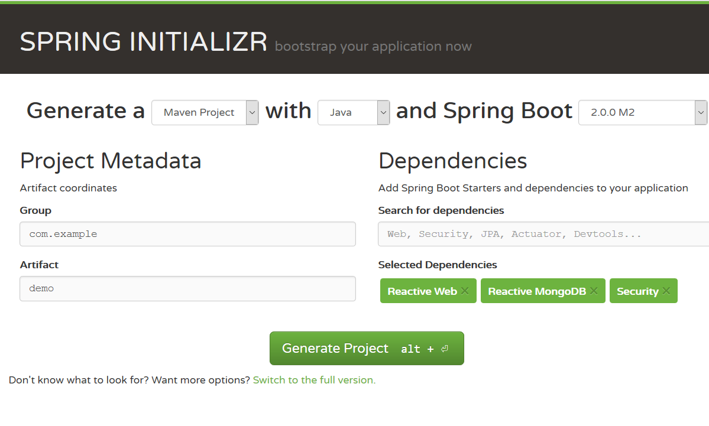Click the chevron on the Maven Project selector
Image resolution: width=709 pixels, height=426 pixels.
(252, 112)
